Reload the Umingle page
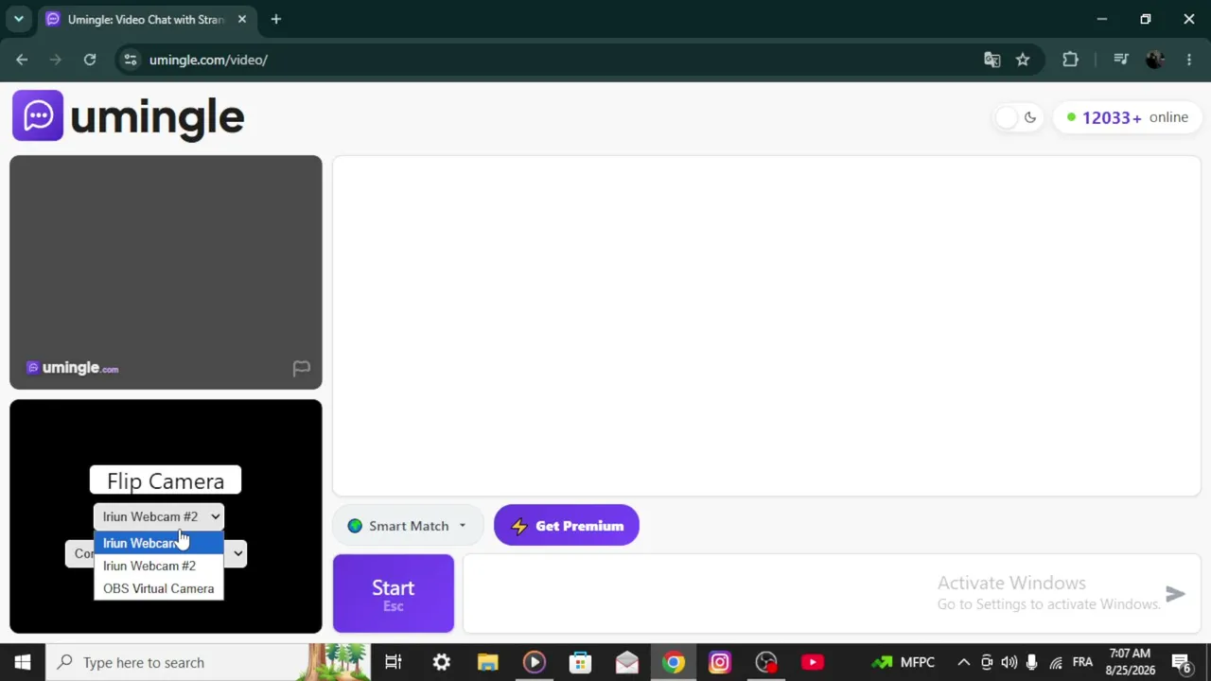This screenshot has width=1211, height=681. click(x=90, y=60)
